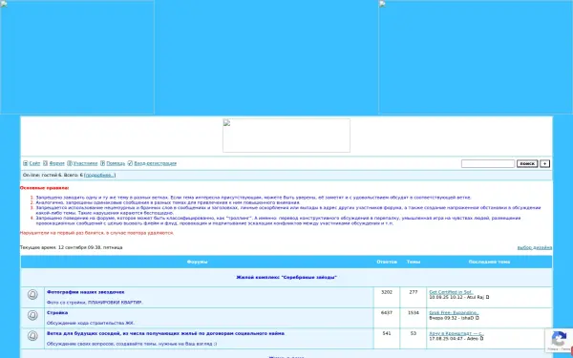The width and height of the screenshot is (573, 358).
Task: Click the reCAPTCHA badge
Action: pos(559,341)
